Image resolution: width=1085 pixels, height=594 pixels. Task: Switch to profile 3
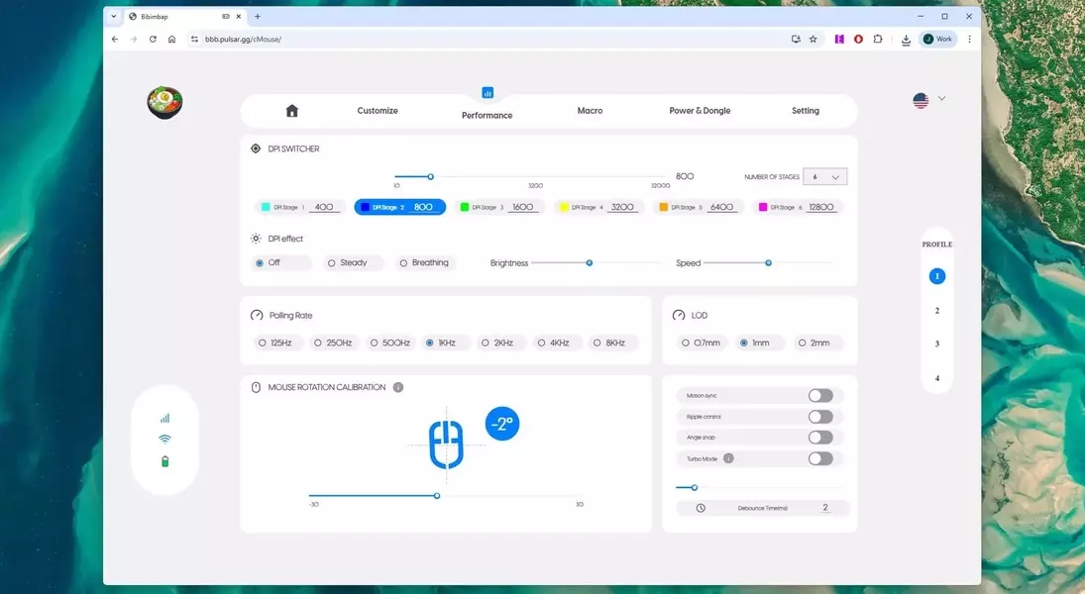[936, 345]
